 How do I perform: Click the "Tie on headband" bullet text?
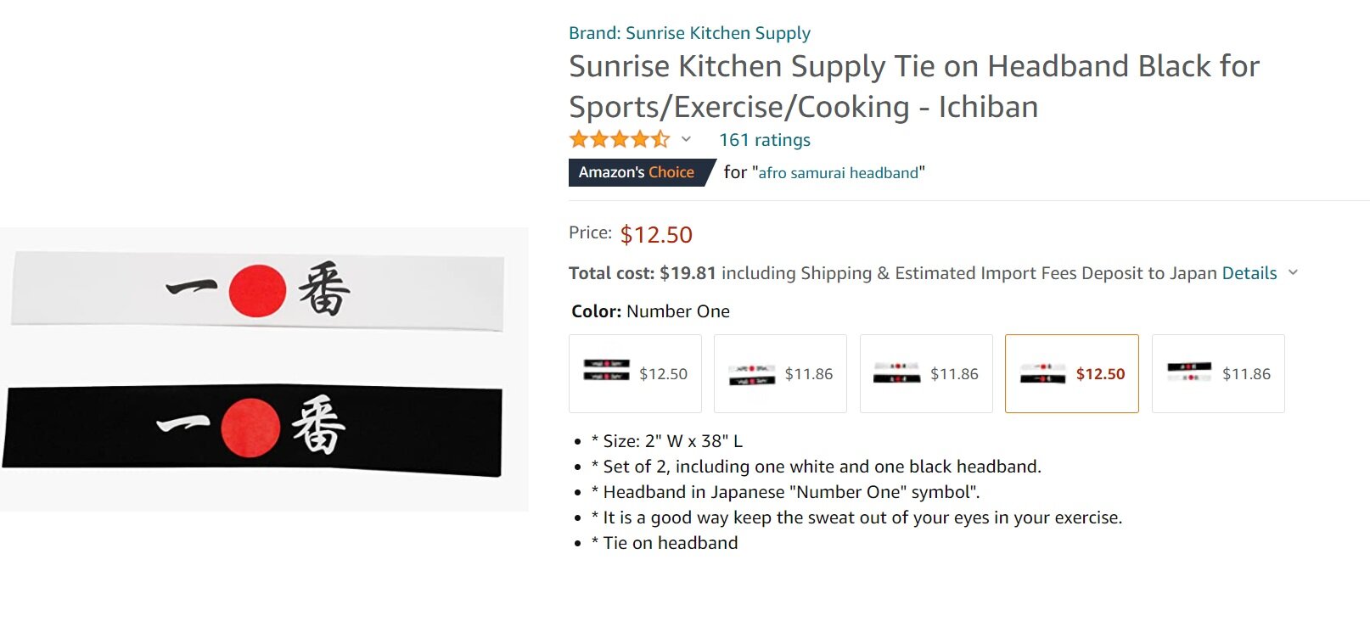tap(670, 543)
